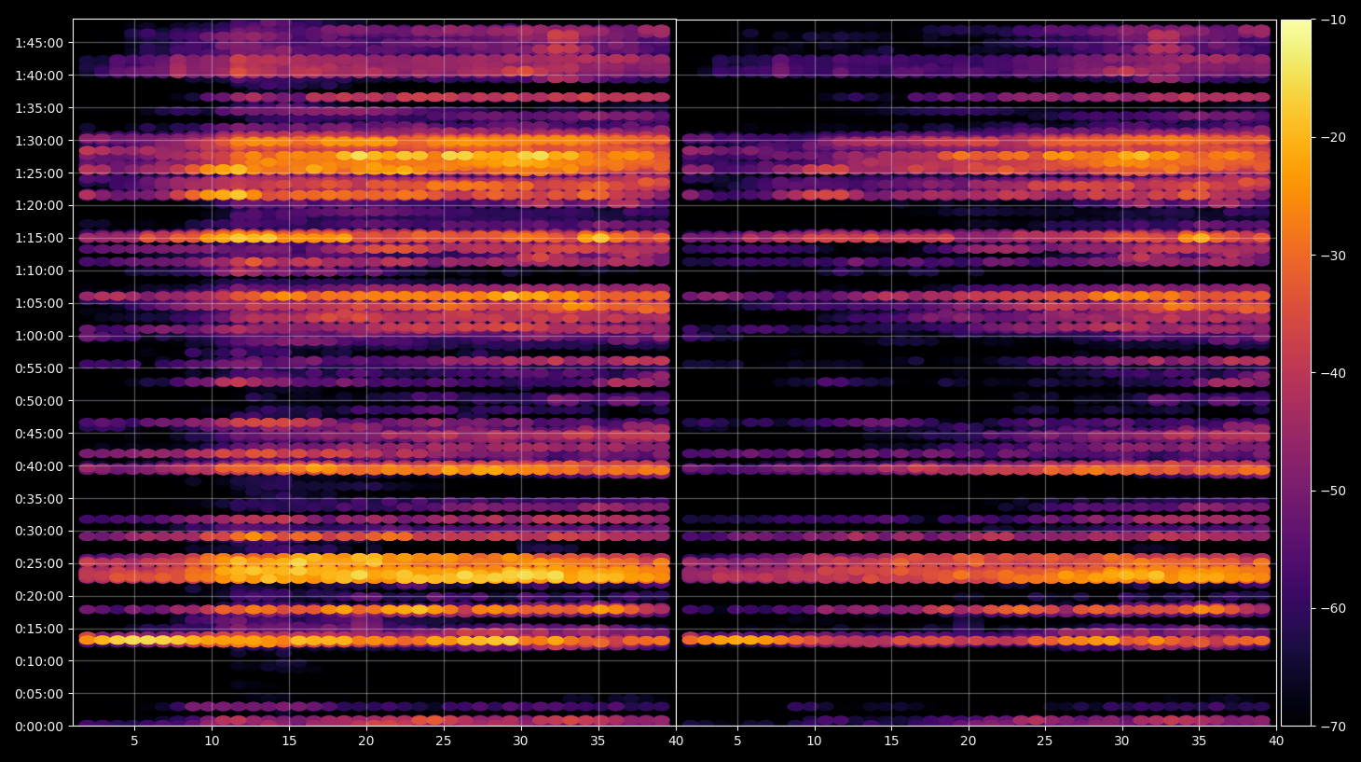This screenshot has height=762, width=1361.
Task: Click x-axis label 5 under the left plot
Action: pyautogui.click(x=134, y=741)
